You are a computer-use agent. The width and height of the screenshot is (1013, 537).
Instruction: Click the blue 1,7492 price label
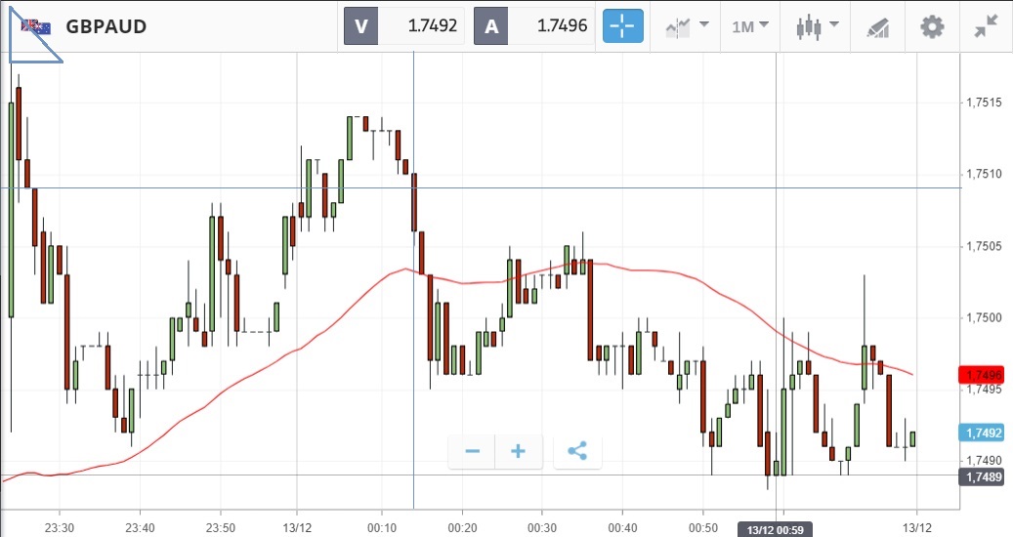pos(983,433)
